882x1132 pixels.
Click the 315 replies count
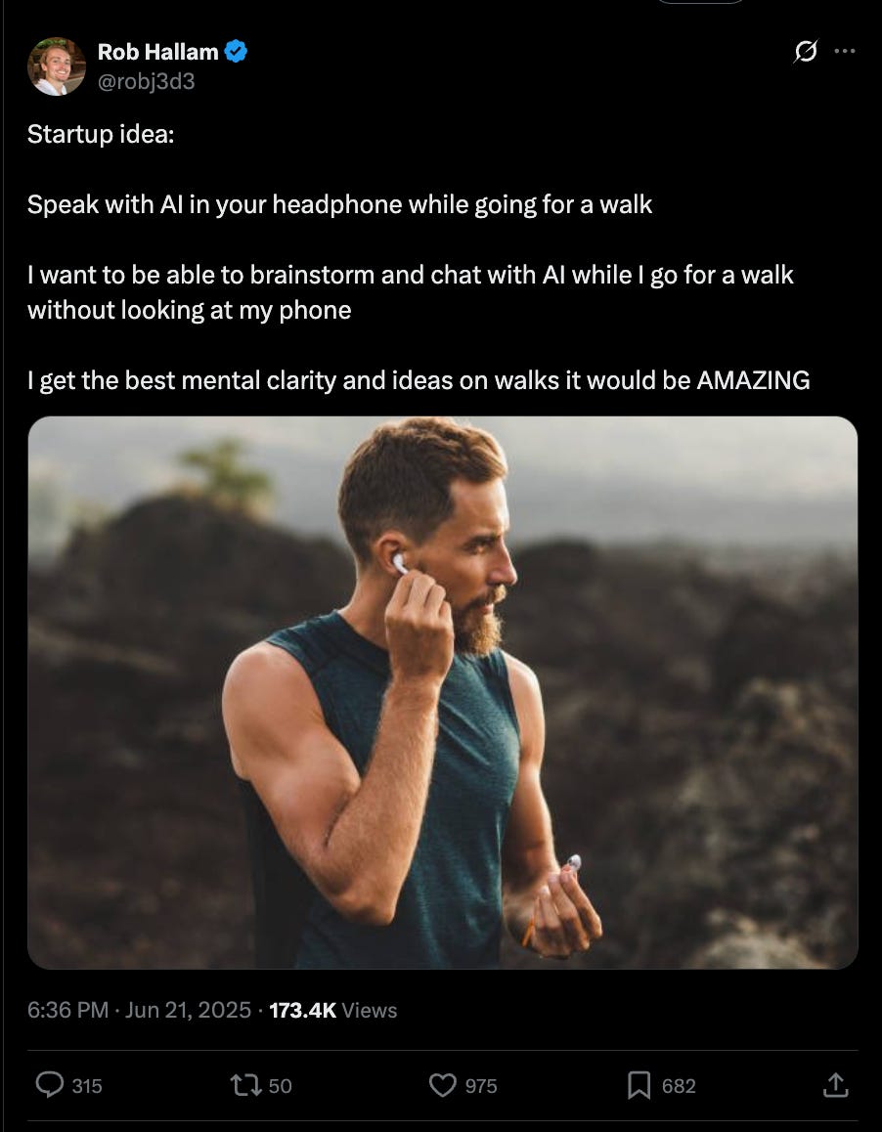pyautogui.click(x=87, y=1086)
